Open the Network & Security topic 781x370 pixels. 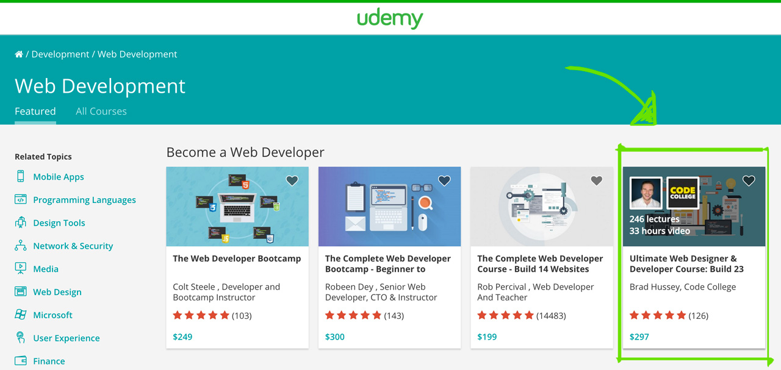pos(73,246)
